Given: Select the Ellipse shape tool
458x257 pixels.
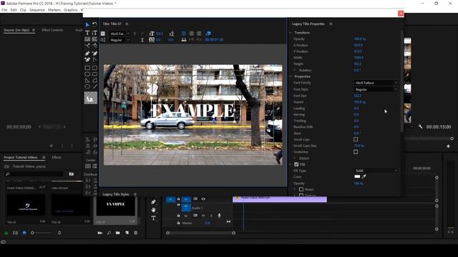Looking at the screenshot, I should coord(87,86).
